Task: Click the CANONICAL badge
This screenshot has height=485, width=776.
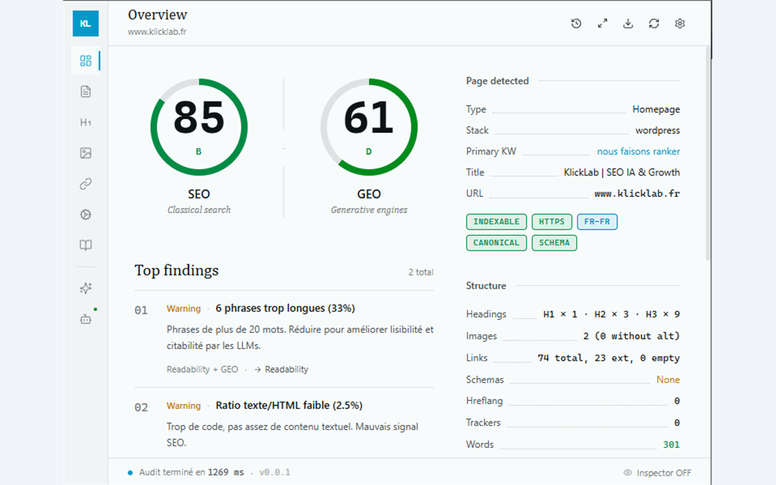Action: [497, 243]
